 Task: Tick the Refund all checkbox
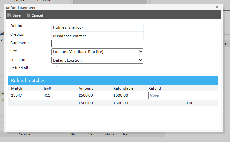pos(55,68)
